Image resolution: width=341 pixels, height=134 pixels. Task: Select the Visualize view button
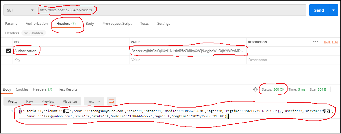(70, 101)
